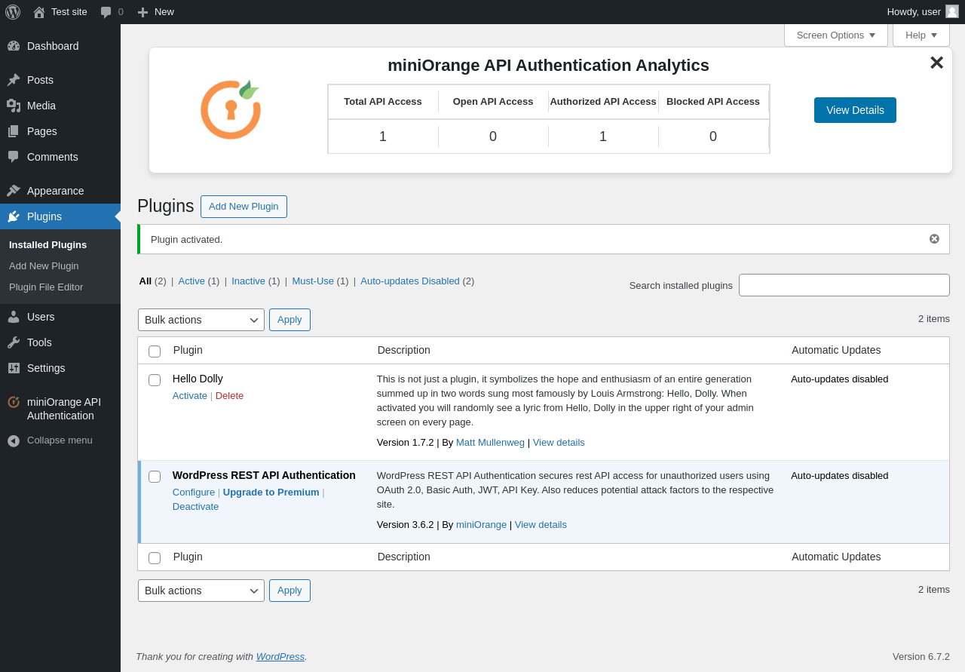Viewport: 965px width, 672px height.
Task: Filter plugins by the Inactive tab
Action: (248, 281)
